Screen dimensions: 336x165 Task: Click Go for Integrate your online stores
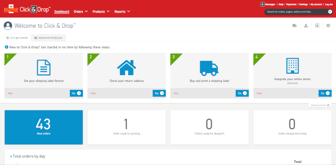point(325,93)
